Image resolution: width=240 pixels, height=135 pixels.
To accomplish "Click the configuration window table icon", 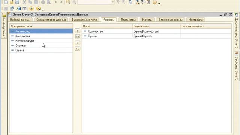I will click(24, 9).
